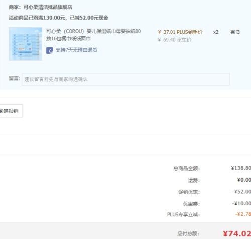Click the 总商品金额 ¥138.80 amount
This screenshot has height=239, width=251.
tap(241, 168)
